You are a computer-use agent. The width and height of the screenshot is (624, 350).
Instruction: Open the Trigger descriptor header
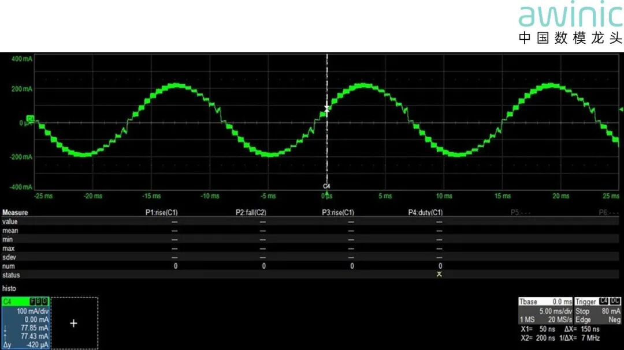[585, 302]
